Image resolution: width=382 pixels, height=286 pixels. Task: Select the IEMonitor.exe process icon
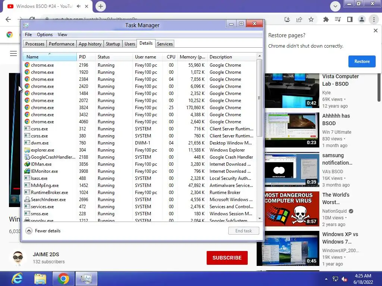27,171
